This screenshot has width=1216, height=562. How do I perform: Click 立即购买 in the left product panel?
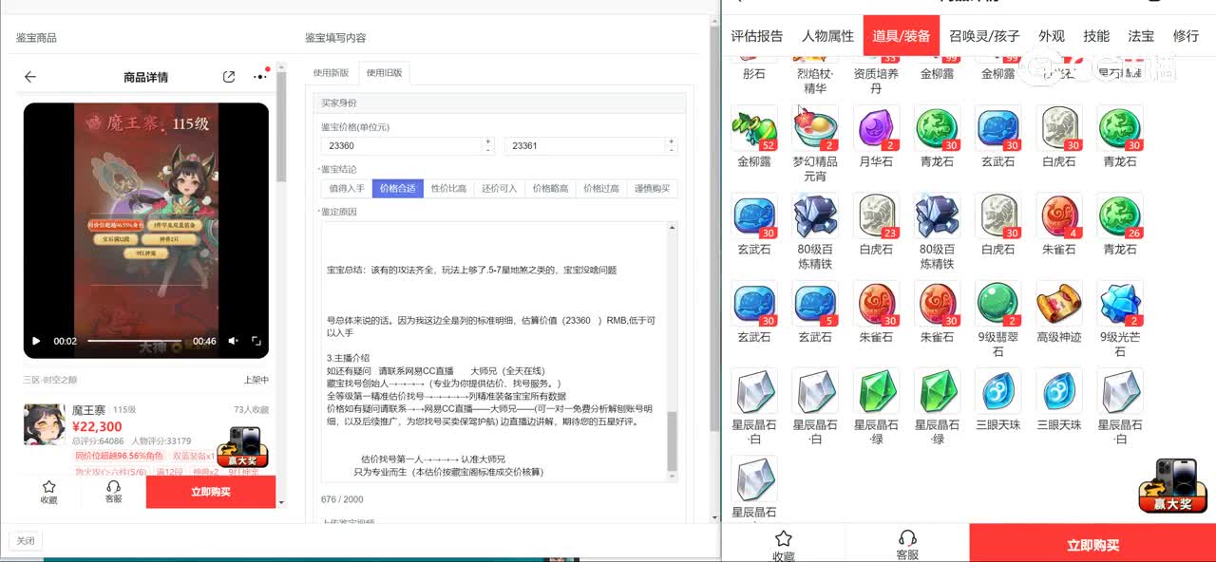coord(211,492)
